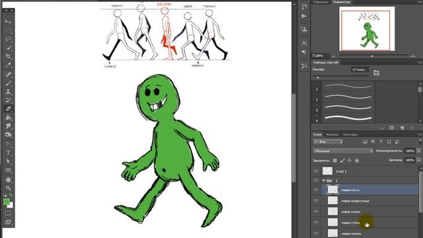Filter layers by smart objects
423x238 pixels.
pyautogui.click(x=397, y=141)
